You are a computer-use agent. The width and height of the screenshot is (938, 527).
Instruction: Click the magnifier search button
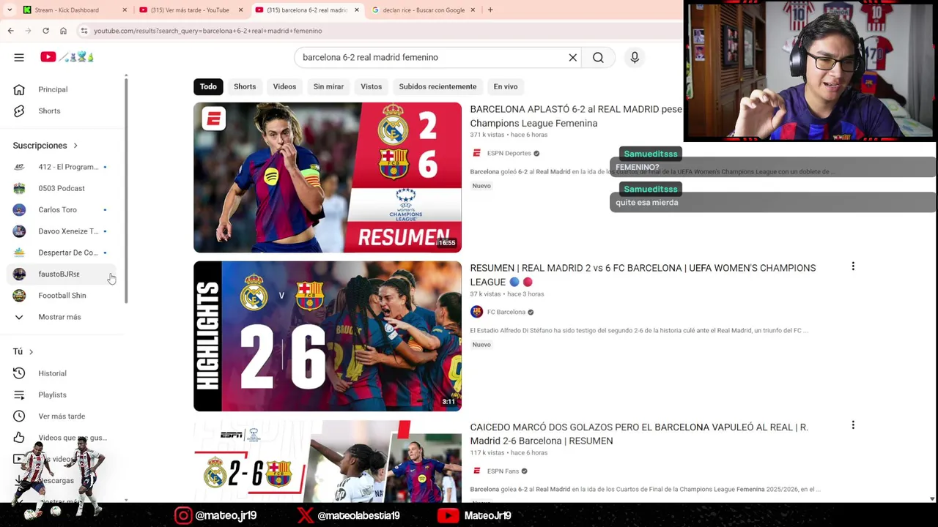coord(598,57)
